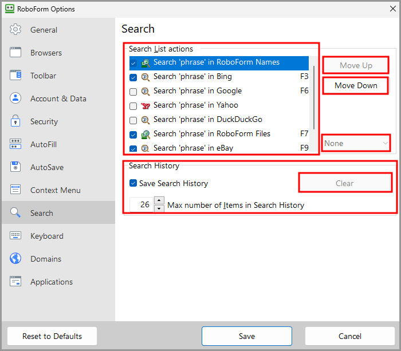The width and height of the screenshot is (401, 351).
Task: Click the RoboForm logo in title bar
Action: click(10, 9)
